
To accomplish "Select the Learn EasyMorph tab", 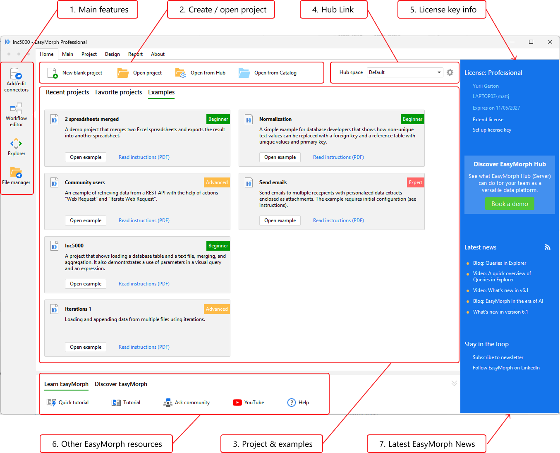I will 66,384.
